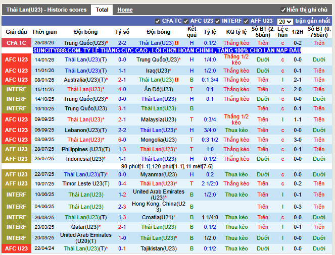The height and width of the screenshot is (255, 335).
Task: Click Thua kèo result on 06/09/25 row
Action: click(x=236, y=130)
